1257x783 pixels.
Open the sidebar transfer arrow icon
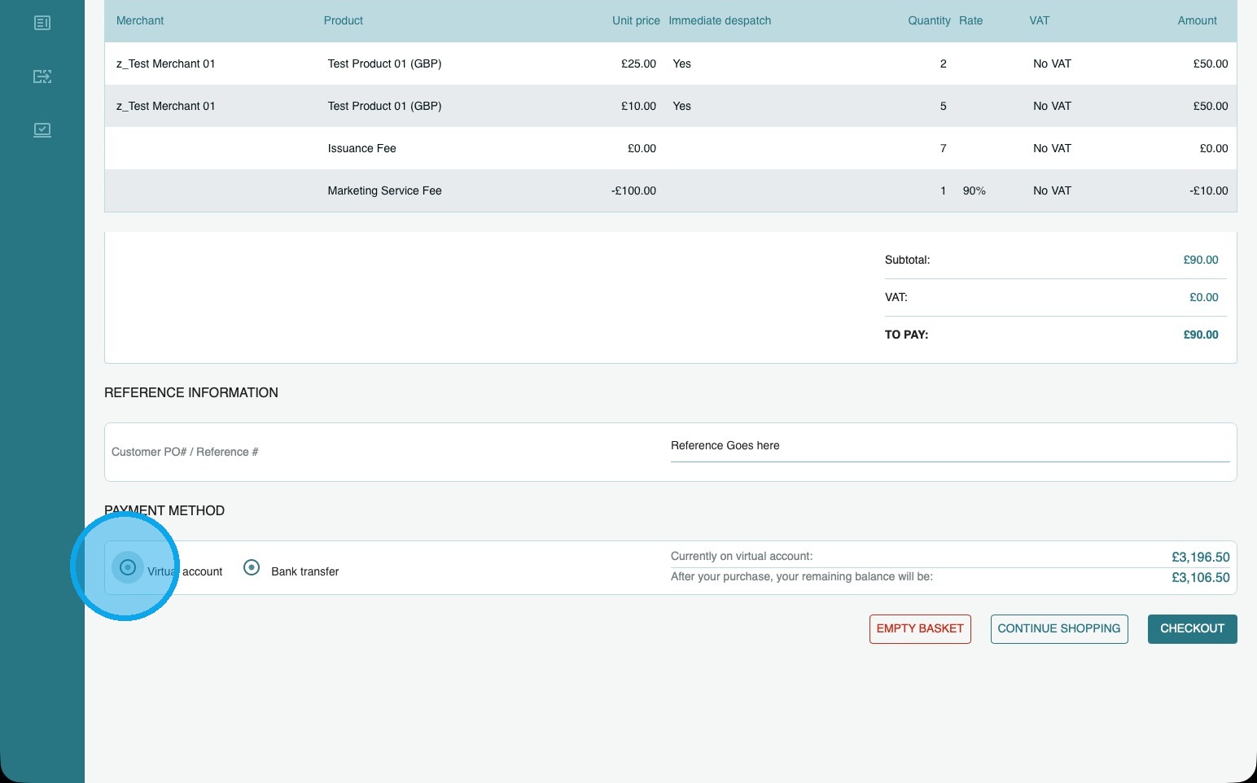coord(42,77)
